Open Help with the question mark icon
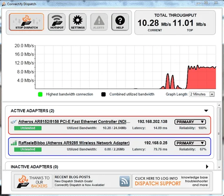The width and height of the screenshot is (224, 196). pyautogui.click(x=120, y=22)
